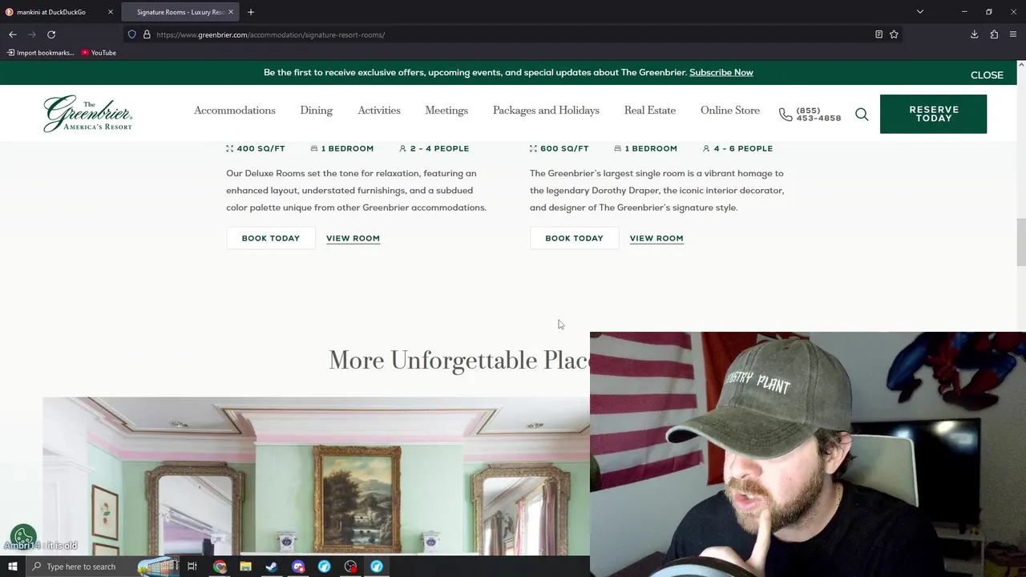Open File Explorer from taskbar
The width and height of the screenshot is (1026, 577).
245,567
